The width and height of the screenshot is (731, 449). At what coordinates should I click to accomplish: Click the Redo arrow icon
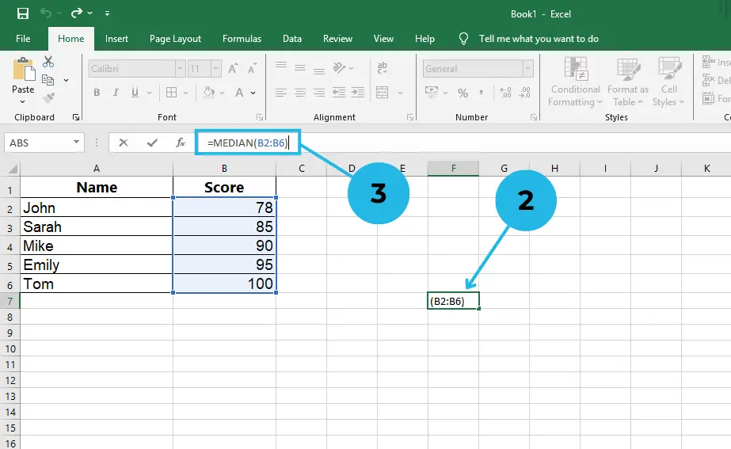tap(77, 13)
